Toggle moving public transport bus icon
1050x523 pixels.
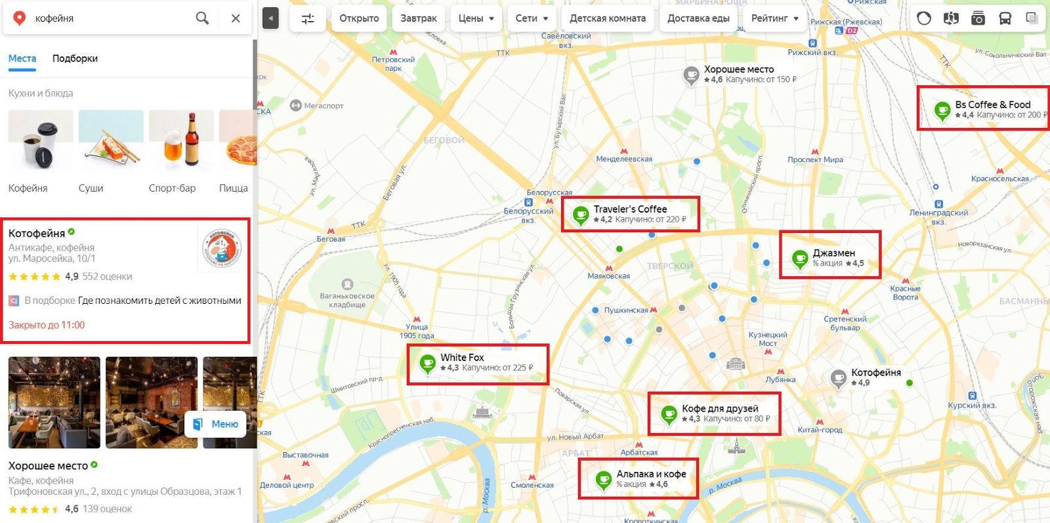[x=1005, y=18]
